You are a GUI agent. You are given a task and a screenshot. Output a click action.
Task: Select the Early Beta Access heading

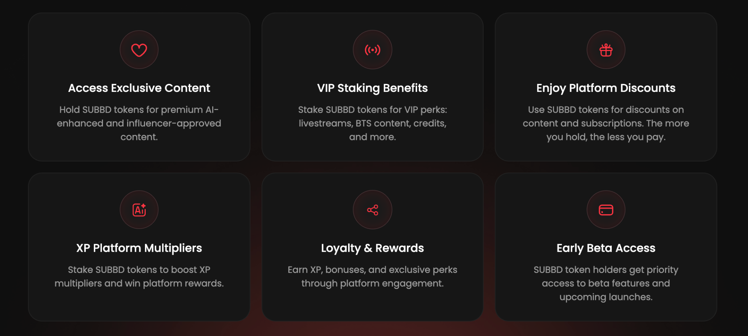click(x=606, y=248)
